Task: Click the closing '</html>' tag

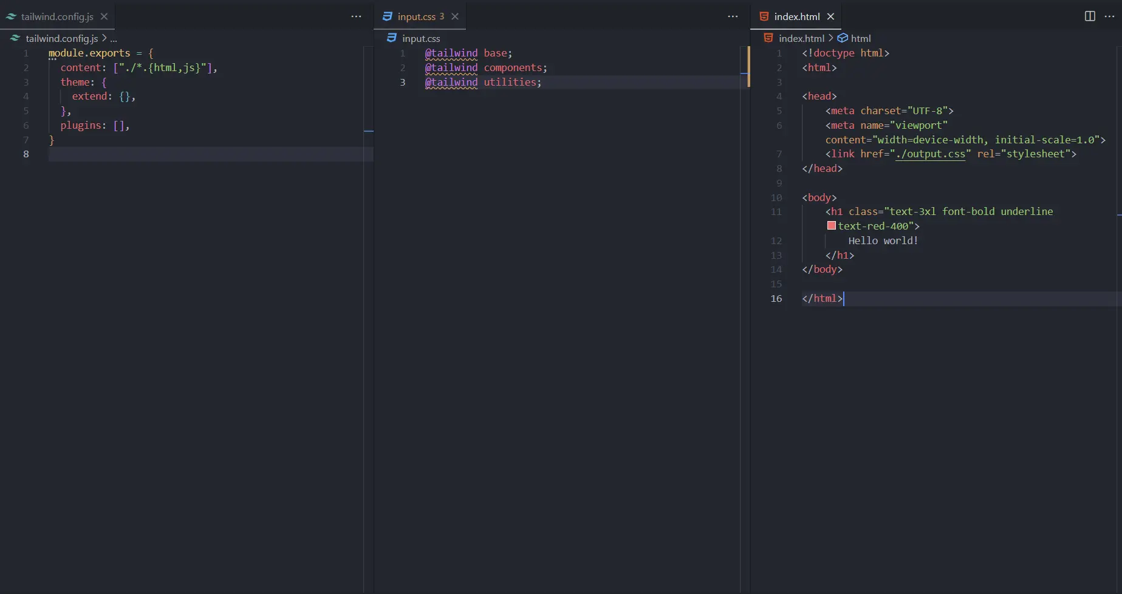Action: pos(823,299)
